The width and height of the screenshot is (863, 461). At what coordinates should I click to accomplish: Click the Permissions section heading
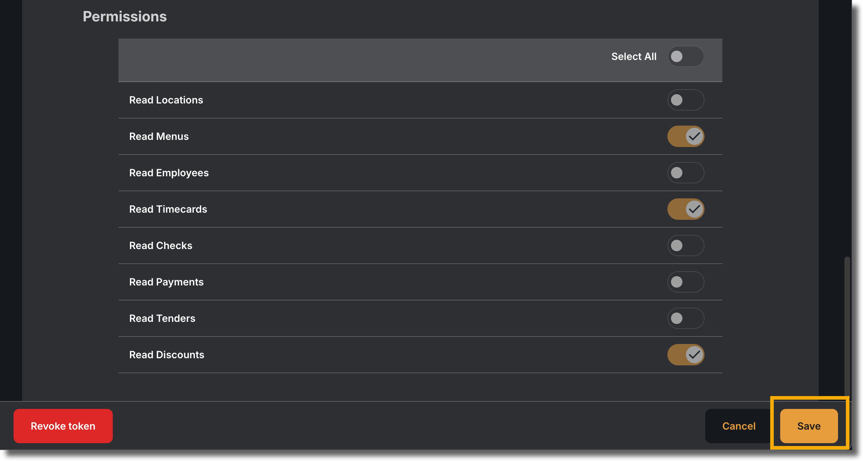125,16
